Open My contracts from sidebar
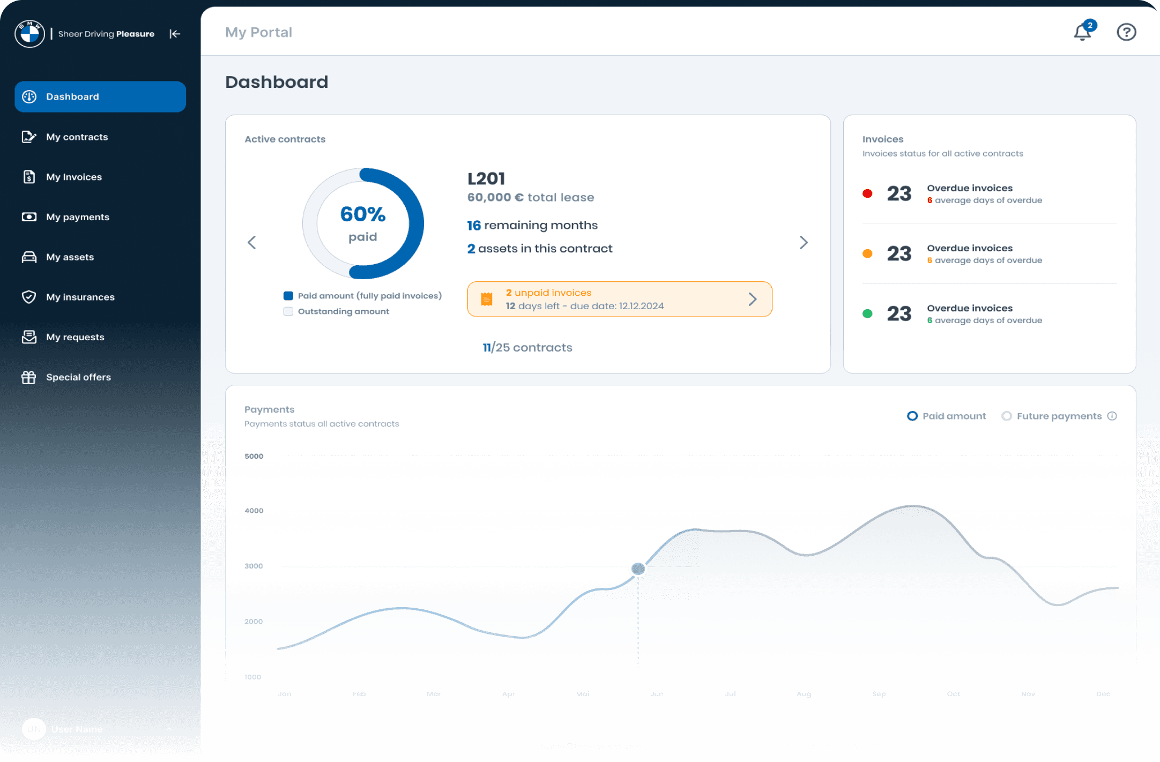Screen dimensions: 1160x762 pos(77,137)
